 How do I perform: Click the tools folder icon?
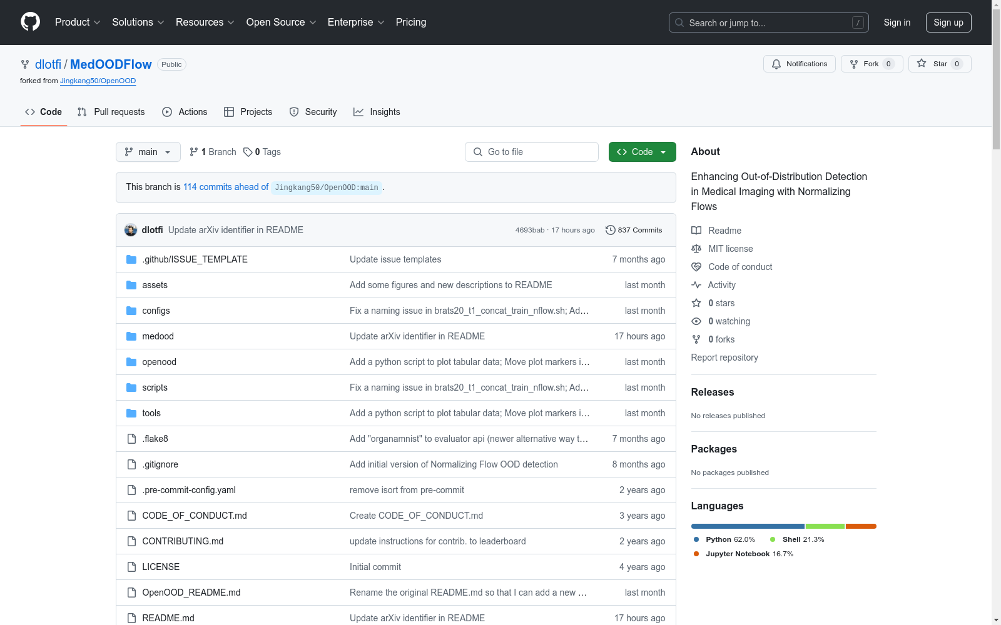click(x=131, y=413)
